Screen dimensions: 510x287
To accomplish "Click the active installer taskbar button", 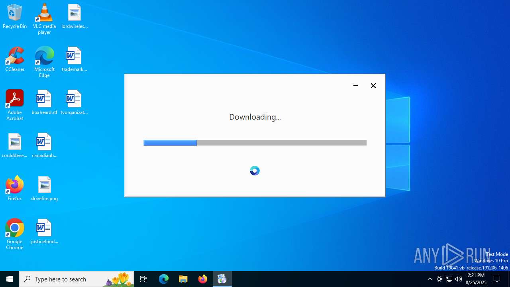I will click(x=222, y=279).
